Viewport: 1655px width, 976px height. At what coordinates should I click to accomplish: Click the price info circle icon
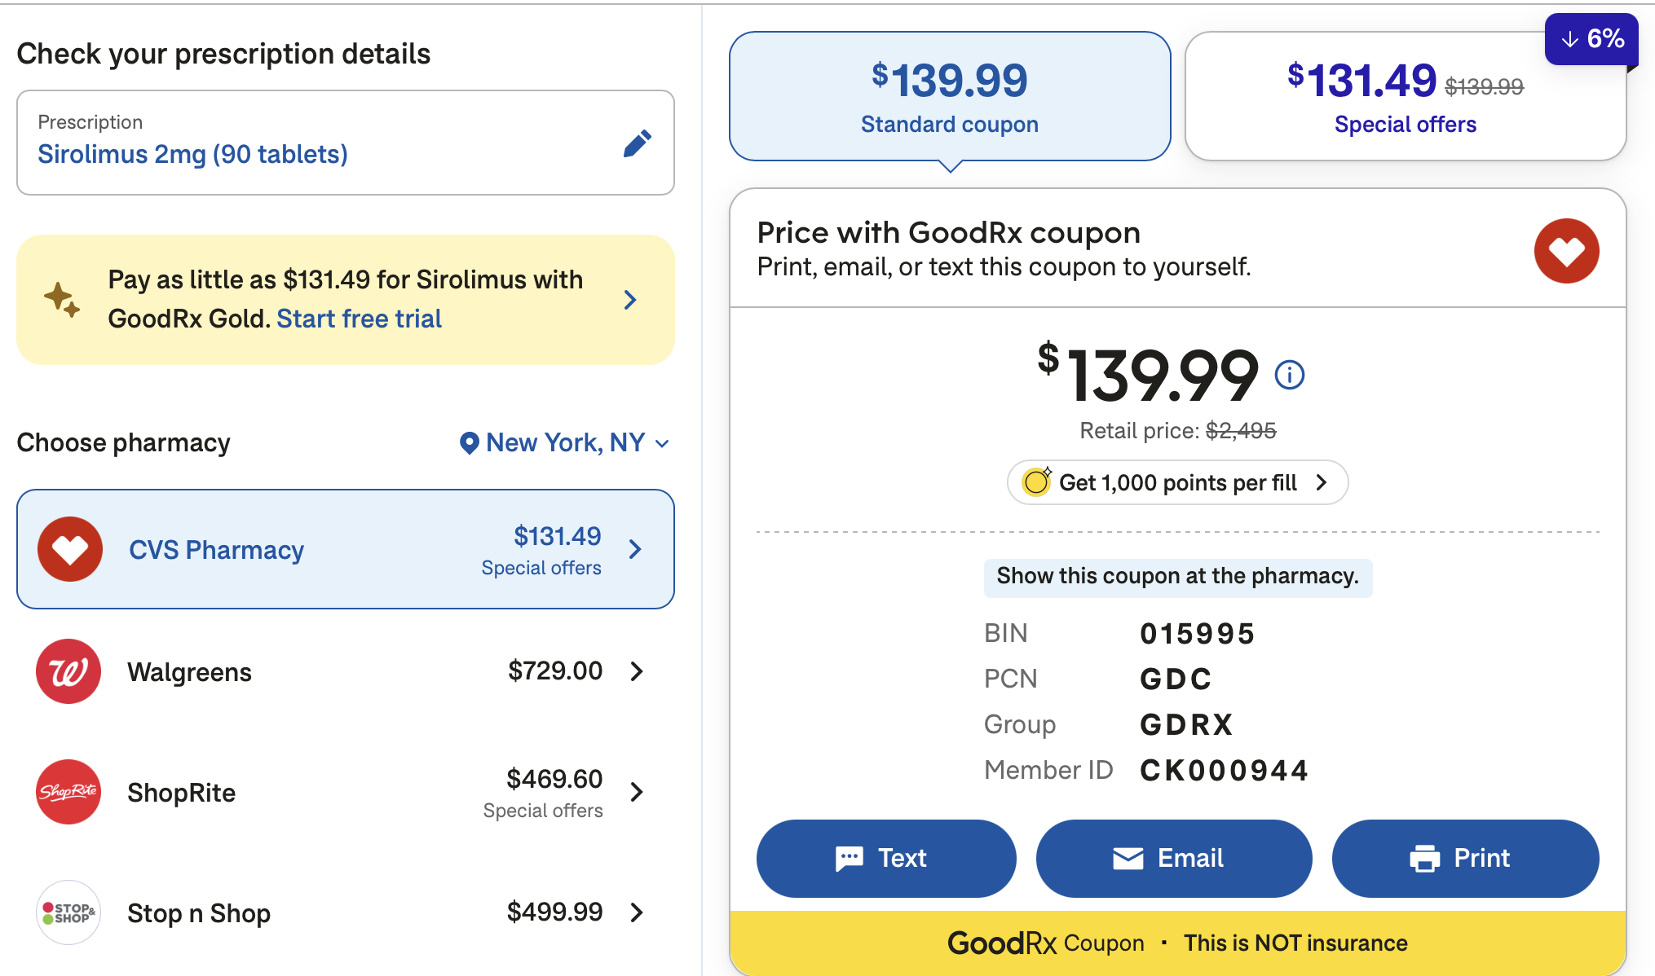[x=1289, y=375]
